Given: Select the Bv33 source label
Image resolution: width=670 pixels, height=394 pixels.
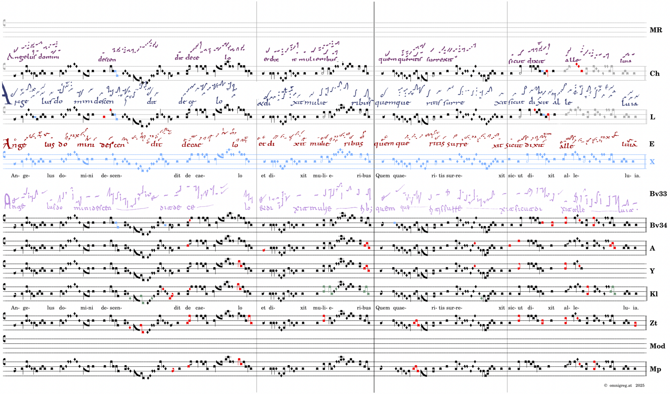Looking at the screenshot, I should point(658,194).
